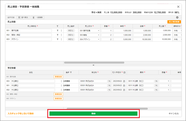Click 入力チェックをしないで登録 link

coord(21,114)
